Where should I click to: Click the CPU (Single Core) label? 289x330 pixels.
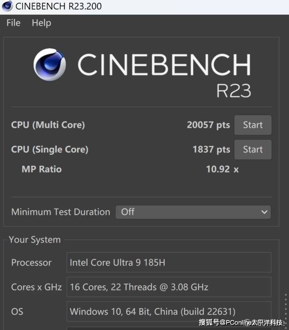pos(50,149)
